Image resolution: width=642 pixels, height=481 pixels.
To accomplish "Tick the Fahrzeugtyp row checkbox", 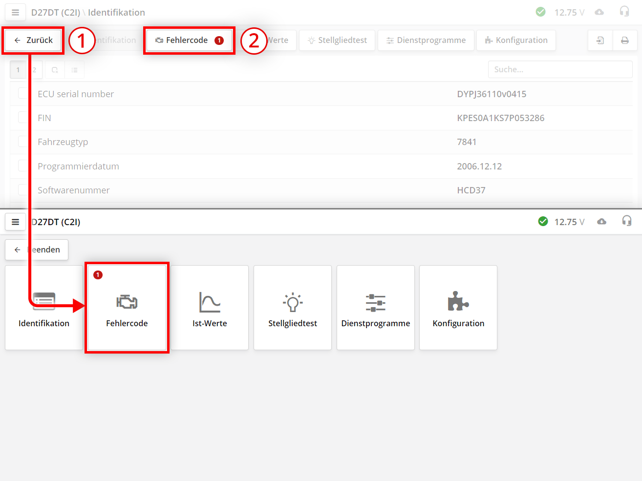I will (23, 142).
